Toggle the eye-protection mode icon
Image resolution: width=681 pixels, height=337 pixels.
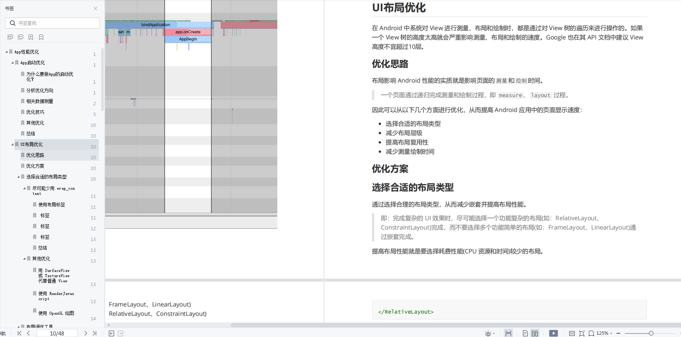point(488,333)
